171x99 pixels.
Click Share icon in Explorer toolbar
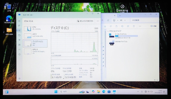pyautogui.click(x=128, y=26)
